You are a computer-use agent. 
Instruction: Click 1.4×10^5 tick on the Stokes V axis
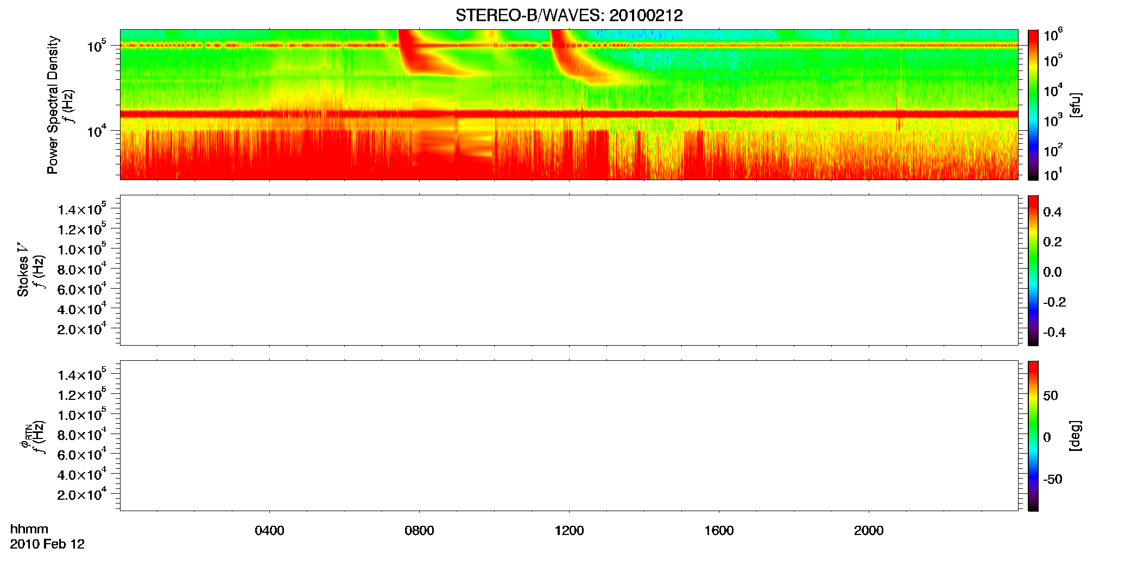[x=81, y=209]
